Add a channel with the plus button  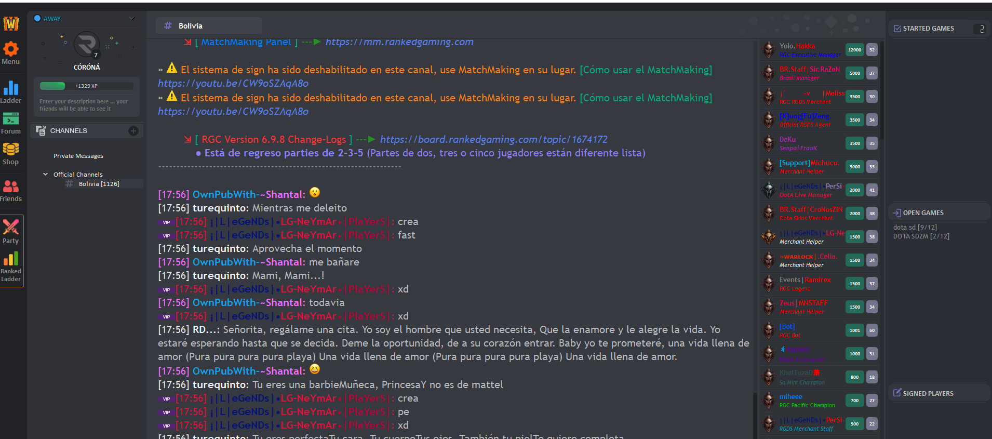[133, 131]
